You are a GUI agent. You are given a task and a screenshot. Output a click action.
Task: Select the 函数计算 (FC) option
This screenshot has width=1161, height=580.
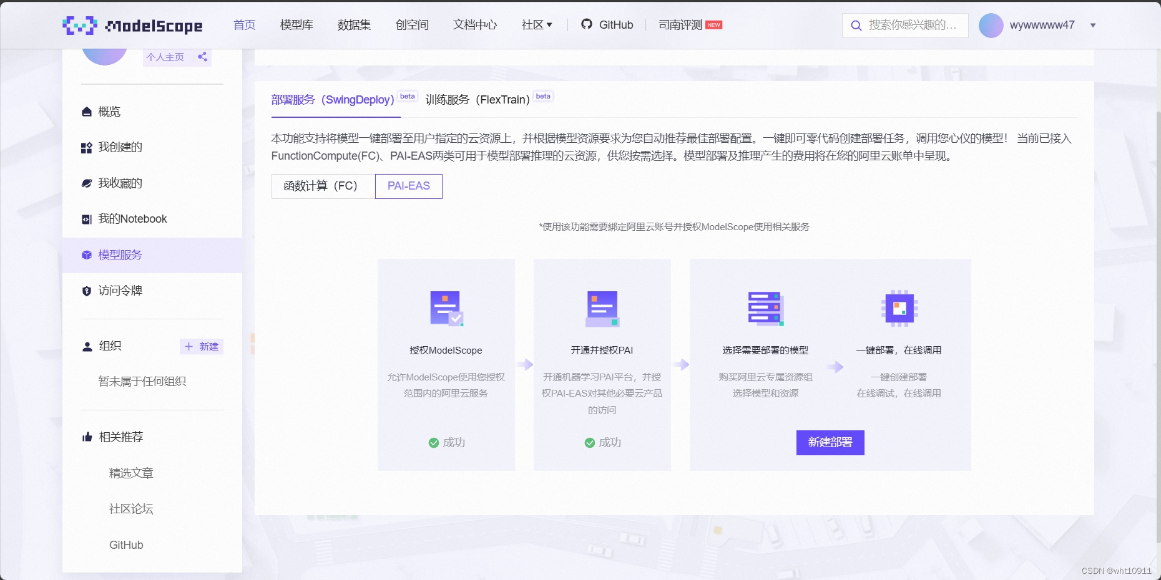tap(323, 186)
